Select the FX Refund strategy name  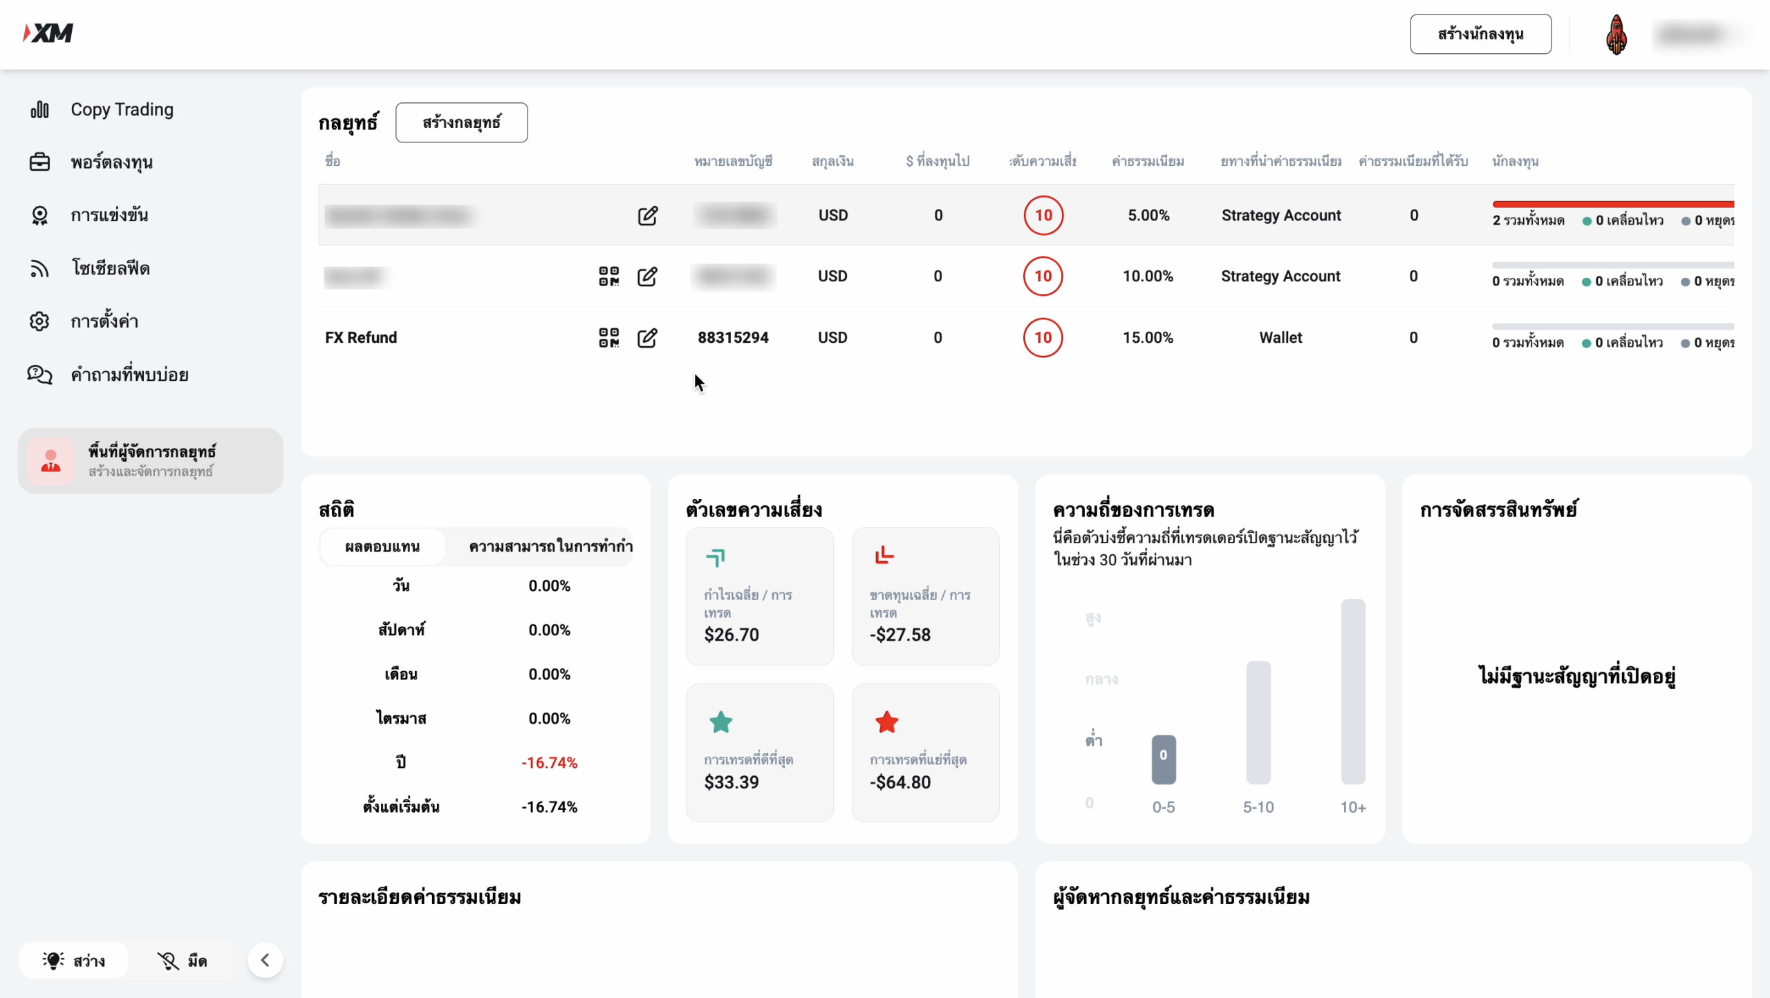(361, 337)
